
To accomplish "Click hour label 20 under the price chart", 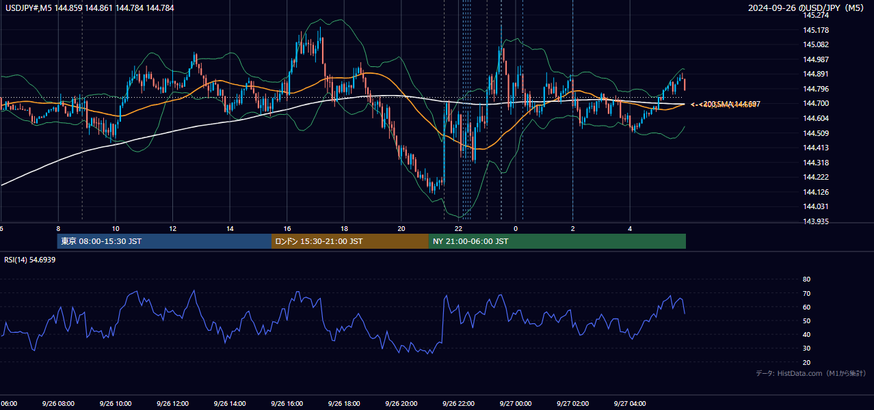I will tap(401, 229).
